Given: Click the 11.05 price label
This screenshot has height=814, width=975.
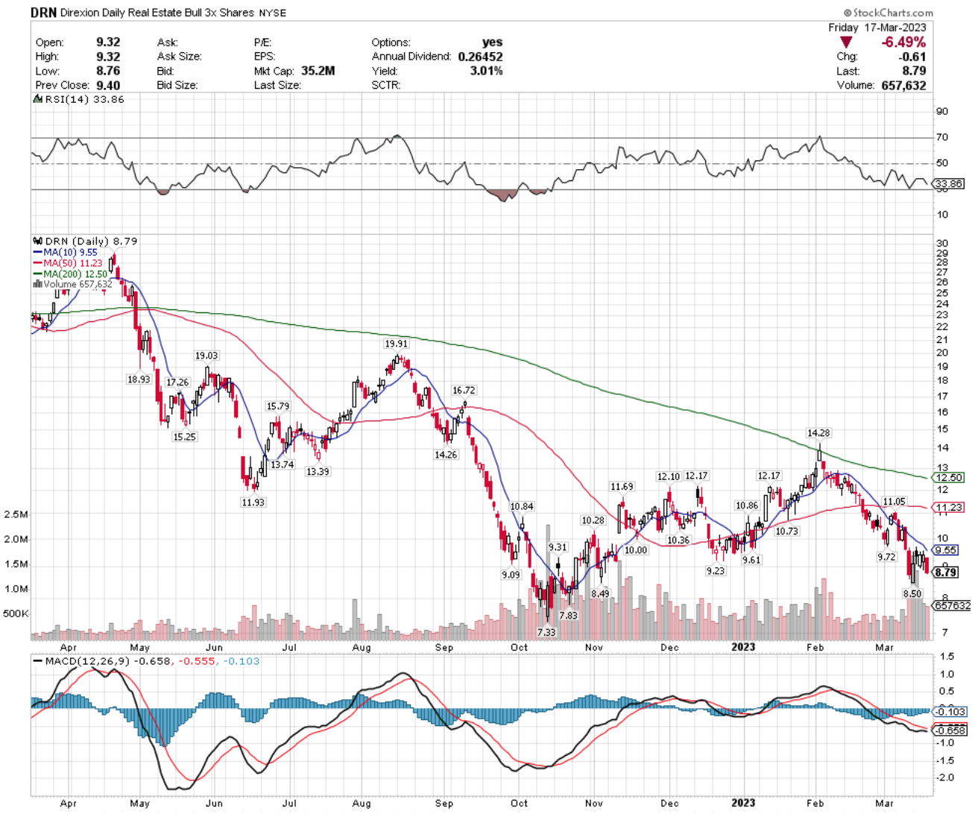Looking at the screenshot, I should [x=894, y=502].
